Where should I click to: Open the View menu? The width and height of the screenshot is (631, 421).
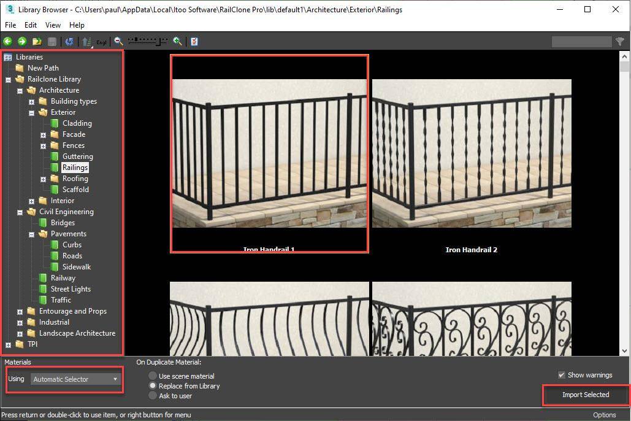click(53, 25)
